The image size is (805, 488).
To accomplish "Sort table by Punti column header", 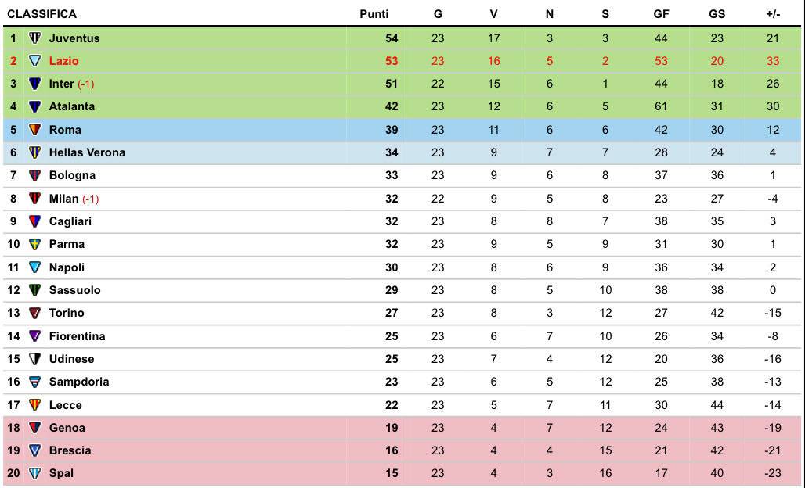I will tap(374, 14).
